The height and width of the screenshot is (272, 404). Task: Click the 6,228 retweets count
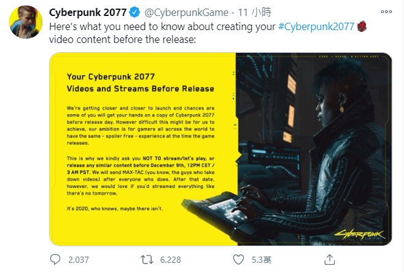coord(171,260)
